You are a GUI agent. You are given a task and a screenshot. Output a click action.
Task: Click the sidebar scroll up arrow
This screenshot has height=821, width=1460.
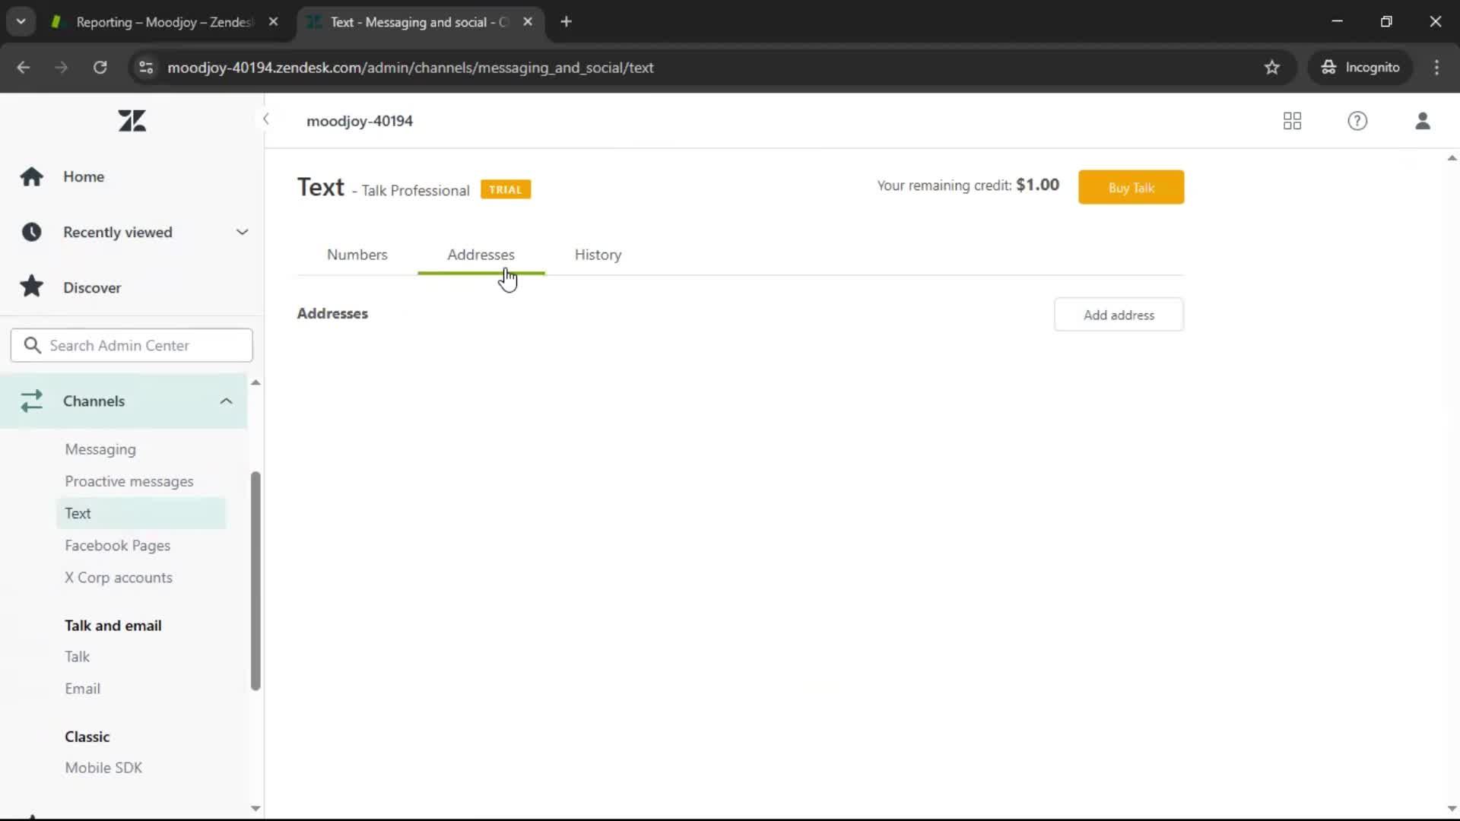pos(255,382)
